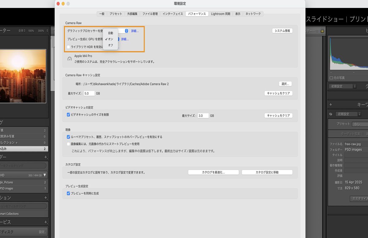Click the 最大サイズ 5.0 GB input field
Screen dimensions: 368x238
coord(89,93)
